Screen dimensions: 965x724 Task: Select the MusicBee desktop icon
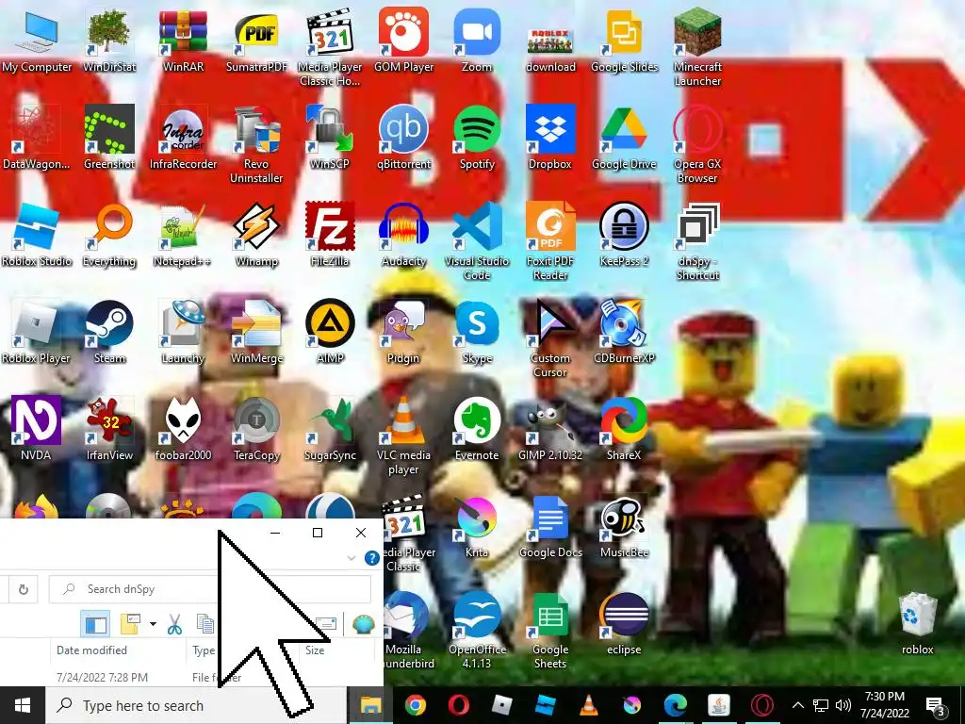pyautogui.click(x=624, y=527)
